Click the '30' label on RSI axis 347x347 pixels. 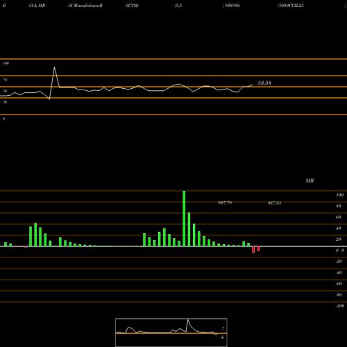tap(5, 102)
